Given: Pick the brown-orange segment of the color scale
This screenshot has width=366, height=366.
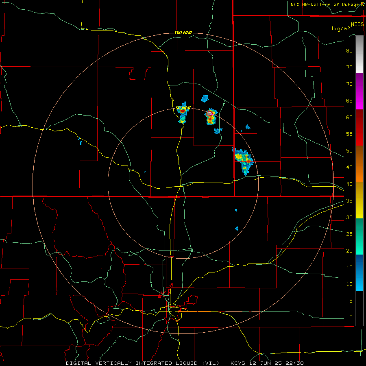Looking at the screenshot, I should tap(359, 164).
